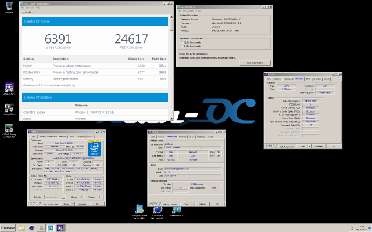
Task: Open the Formula Drive desktop shortcut
Action: click(9, 109)
